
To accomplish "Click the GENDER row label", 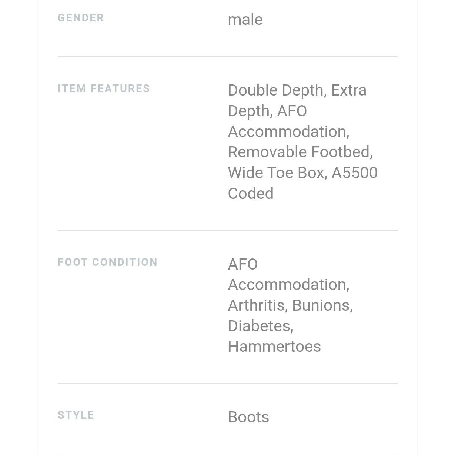I will 81,18.
